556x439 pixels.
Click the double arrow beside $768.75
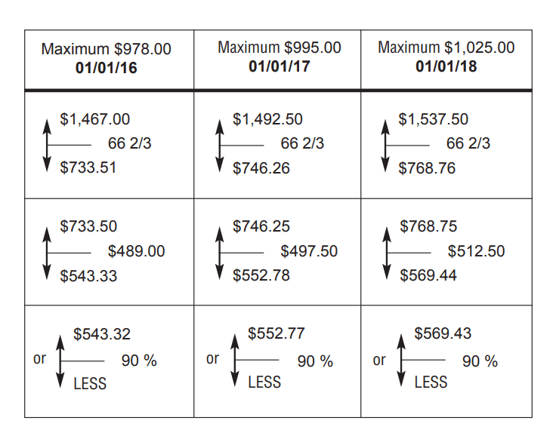pos(386,251)
